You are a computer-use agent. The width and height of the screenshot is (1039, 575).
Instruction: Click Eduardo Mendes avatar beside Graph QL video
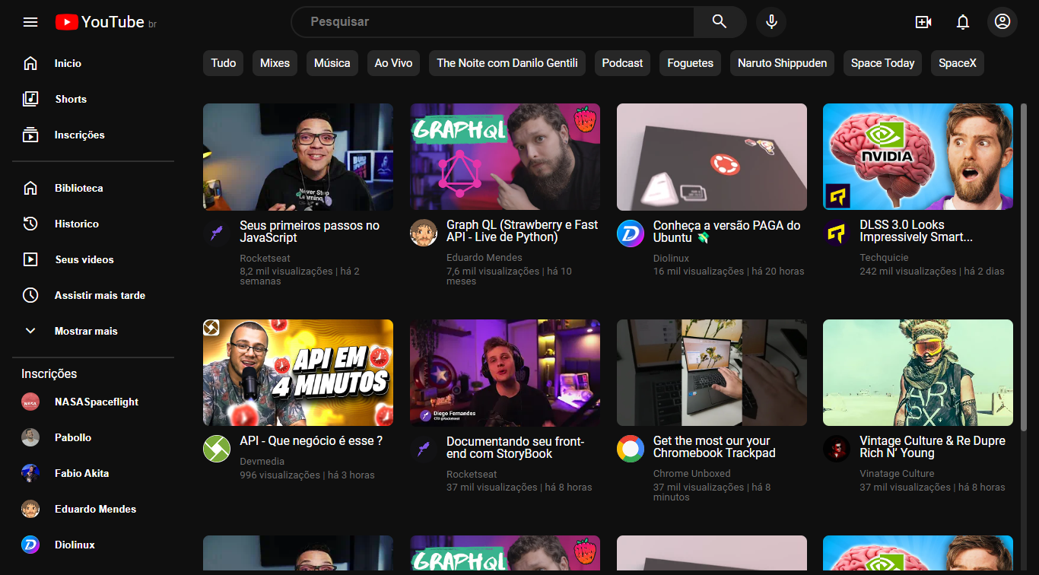pyautogui.click(x=424, y=233)
